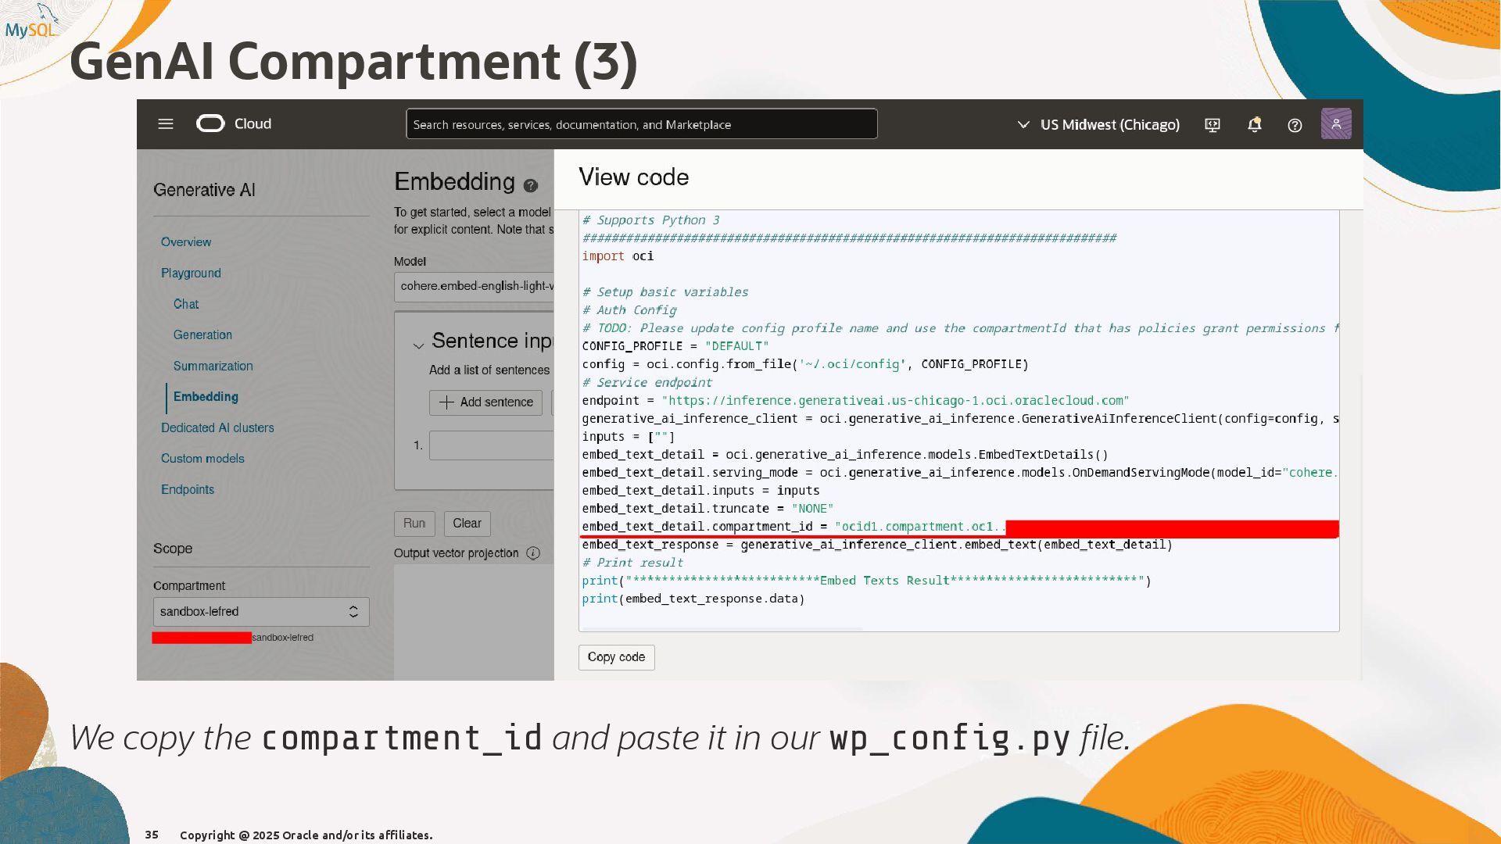Screen dimensions: 1501x844
Task: Click the horizontal scrollbar under code
Action: point(722,628)
